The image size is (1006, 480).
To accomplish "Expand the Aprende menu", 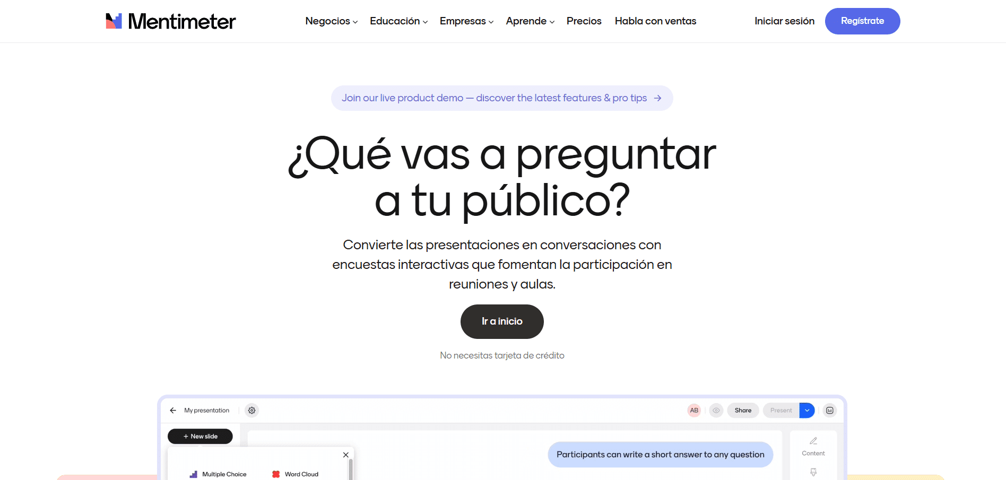I will point(530,21).
